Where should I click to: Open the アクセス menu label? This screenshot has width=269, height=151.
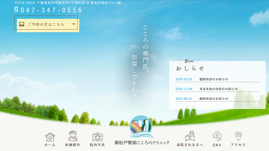pyautogui.click(x=238, y=145)
